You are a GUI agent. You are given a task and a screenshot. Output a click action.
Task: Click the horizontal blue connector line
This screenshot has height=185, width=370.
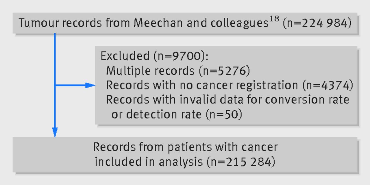70,85
